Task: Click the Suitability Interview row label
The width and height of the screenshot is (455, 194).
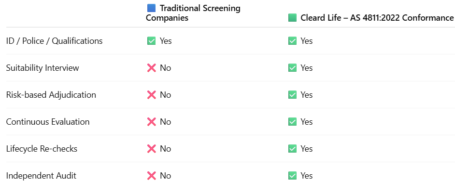Action: [43, 68]
